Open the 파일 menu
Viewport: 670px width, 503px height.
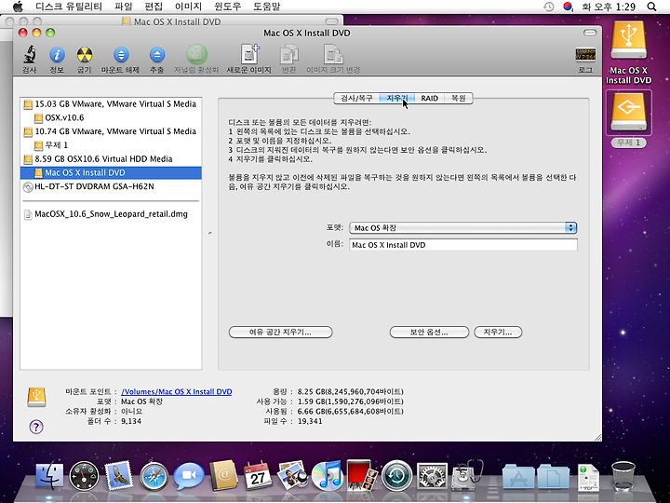pyautogui.click(x=124, y=7)
